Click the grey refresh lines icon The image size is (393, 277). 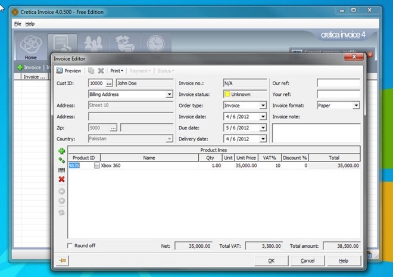[62, 213]
